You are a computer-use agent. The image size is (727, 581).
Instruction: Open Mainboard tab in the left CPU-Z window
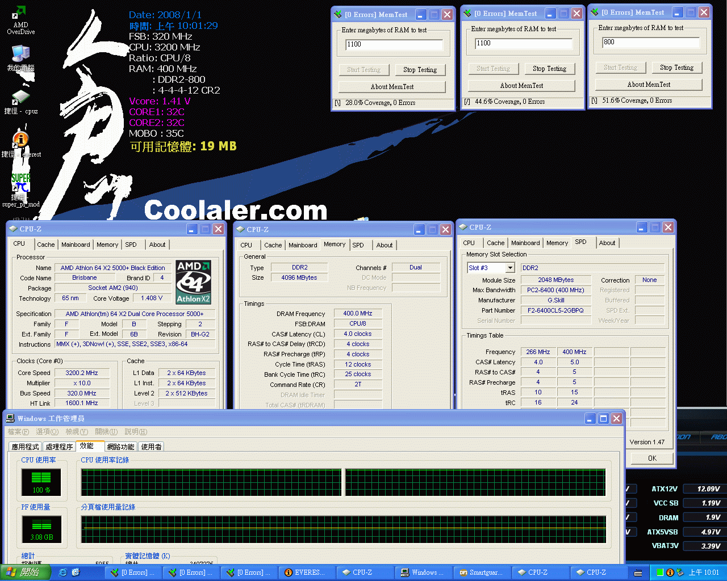(76, 245)
